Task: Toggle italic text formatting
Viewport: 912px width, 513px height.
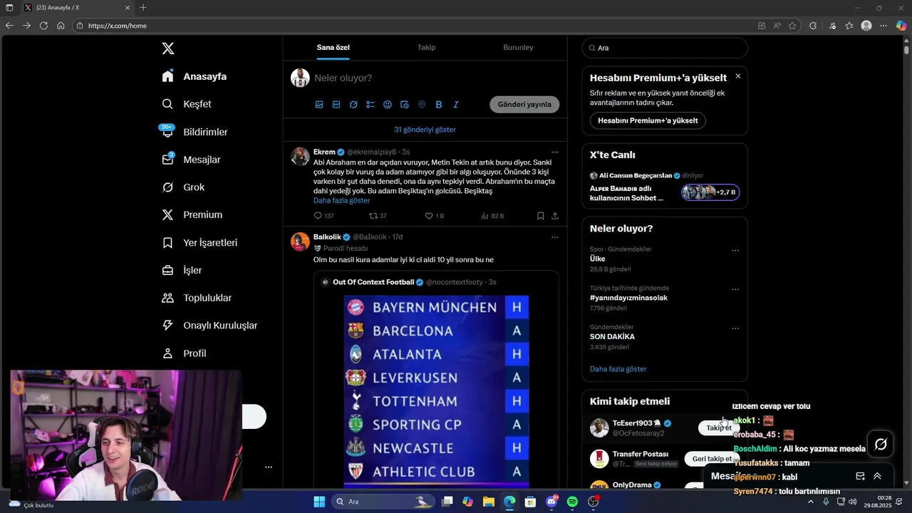Action: 456,105
